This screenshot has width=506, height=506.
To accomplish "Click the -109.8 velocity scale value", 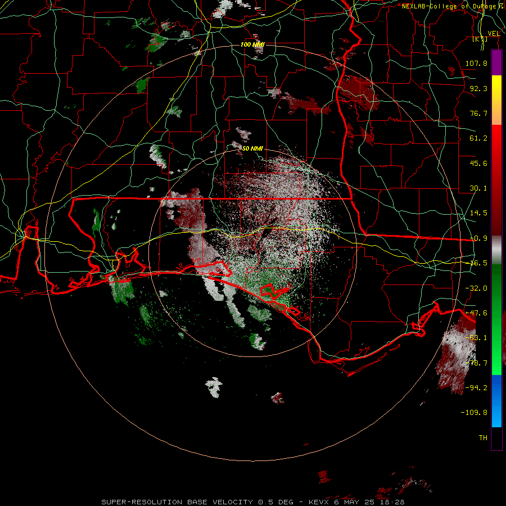I will (x=474, y=413).
